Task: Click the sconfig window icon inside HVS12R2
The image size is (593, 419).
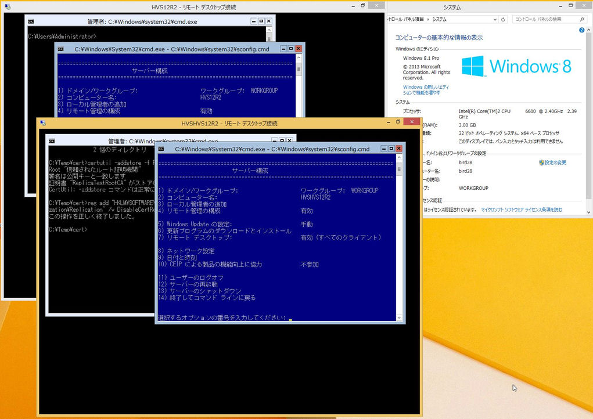Action: [x=60, y=49]
